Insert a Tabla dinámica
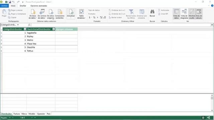 coord(81,14)
